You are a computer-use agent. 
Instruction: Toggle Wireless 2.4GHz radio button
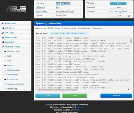pos(118,3)
